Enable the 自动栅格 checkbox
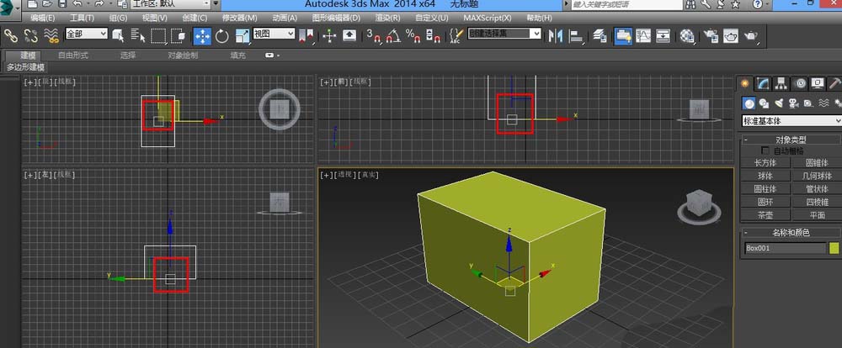 click(765, 150)
